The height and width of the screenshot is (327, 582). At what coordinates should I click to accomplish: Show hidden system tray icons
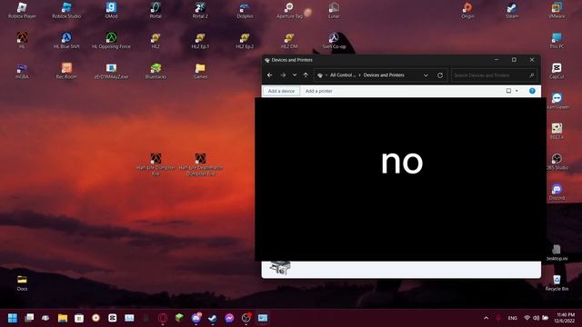tap(486, 318)
